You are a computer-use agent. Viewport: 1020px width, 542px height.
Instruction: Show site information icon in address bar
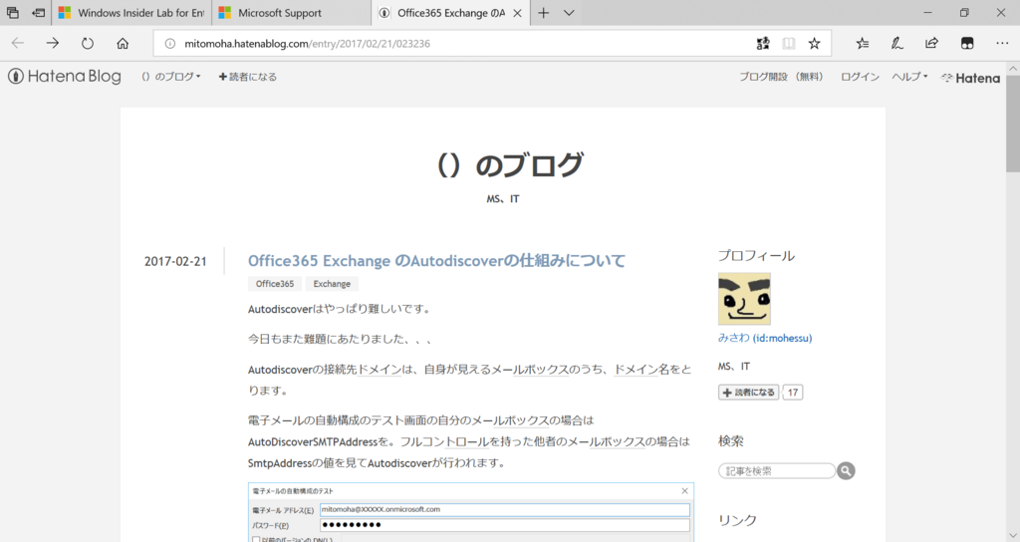pyautogui.click(x=169, y=44)
